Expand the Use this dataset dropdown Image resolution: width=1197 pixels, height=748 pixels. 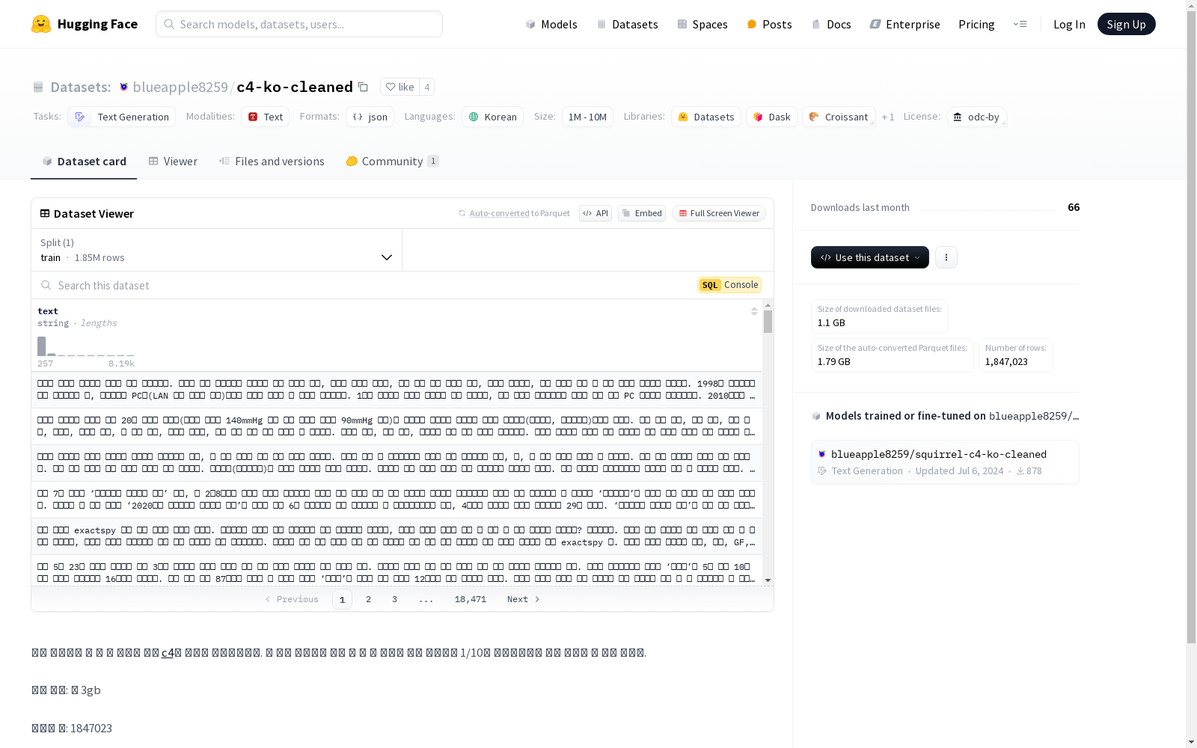(x=870, y=257)
